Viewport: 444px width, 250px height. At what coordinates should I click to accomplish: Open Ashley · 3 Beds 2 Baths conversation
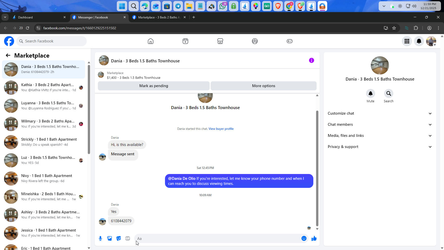pos(43,215)
